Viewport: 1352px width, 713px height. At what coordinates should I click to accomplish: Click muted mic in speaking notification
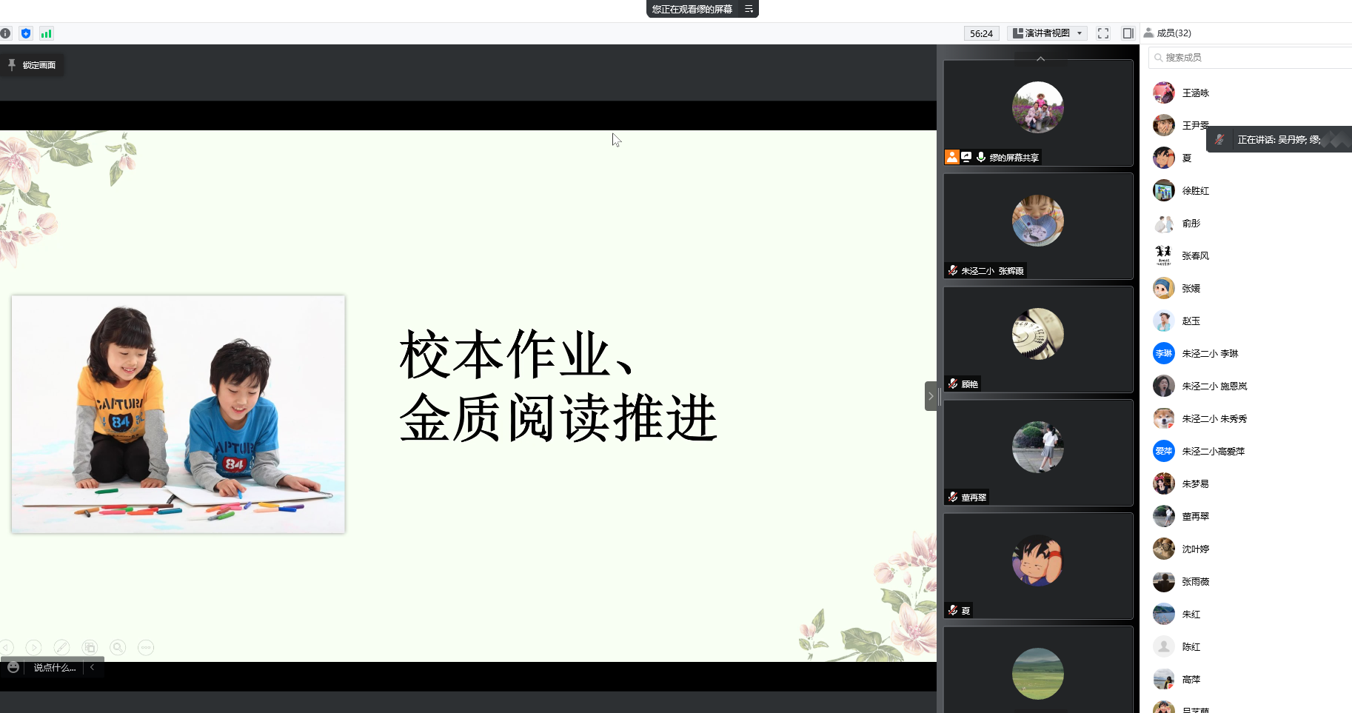click(x=1219, y=139)
